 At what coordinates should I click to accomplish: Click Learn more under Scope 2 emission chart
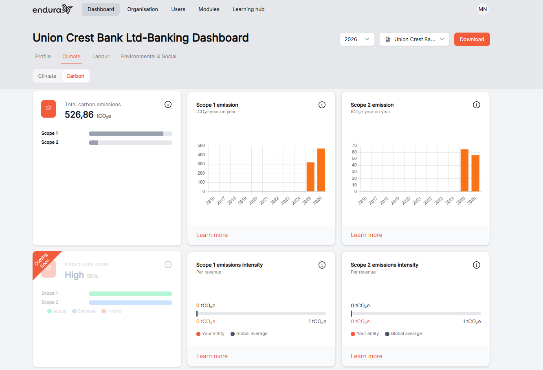pos(366,235)
